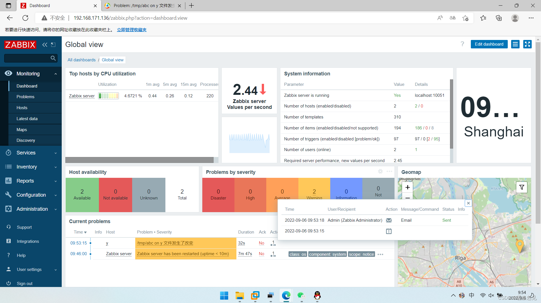Click the Chinese manage favorites link

tap(132, 30)
